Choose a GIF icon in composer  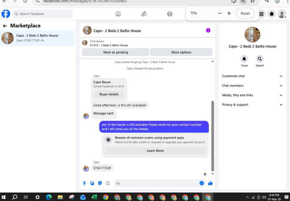click(x=108, y=183)
